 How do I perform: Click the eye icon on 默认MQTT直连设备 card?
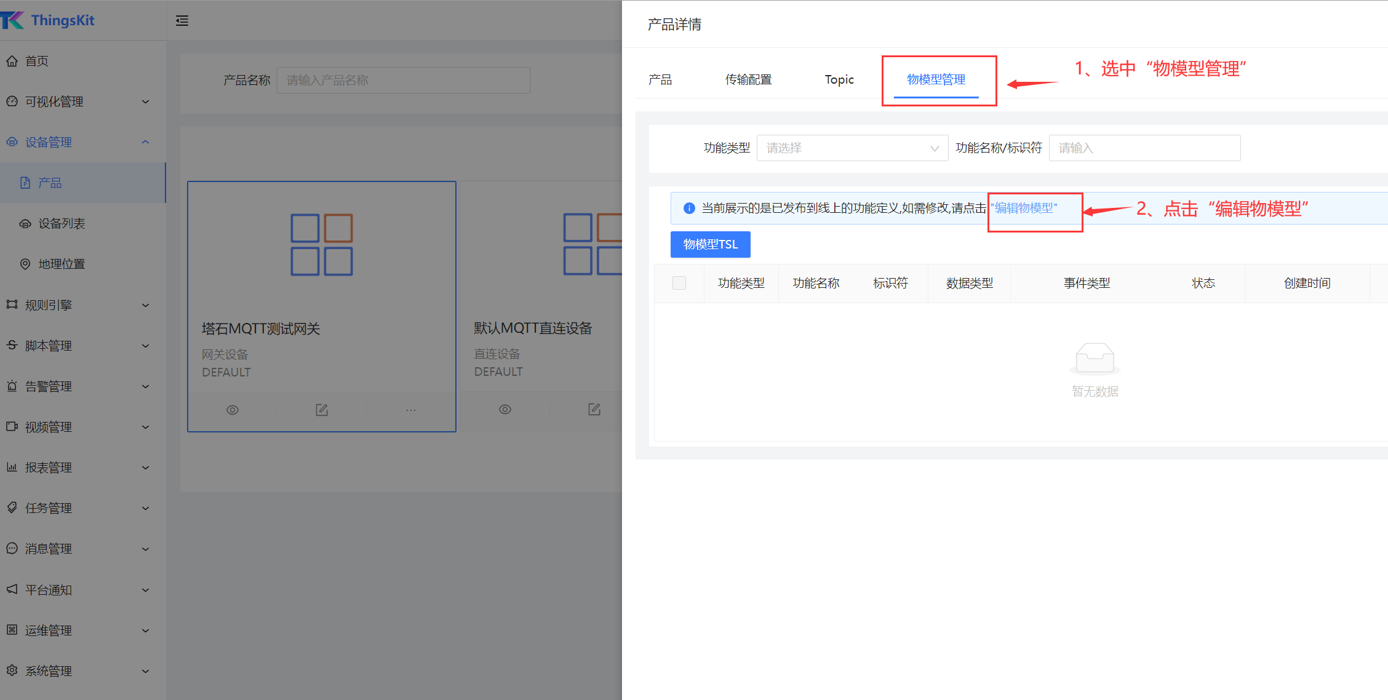click(x=505, y=409)
